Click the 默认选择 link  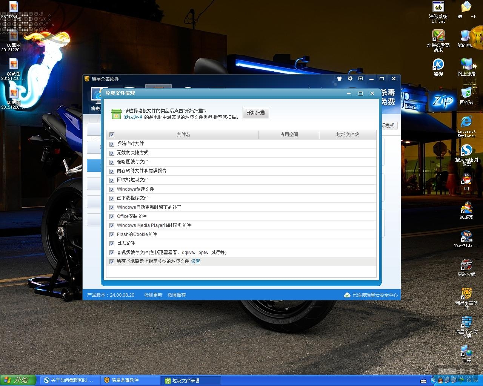pyautogui.click(x=133, y=117)
